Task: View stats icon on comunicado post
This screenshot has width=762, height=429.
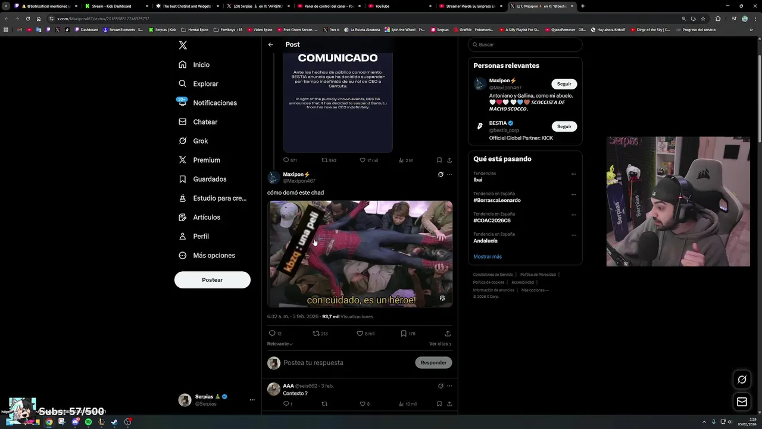Action: tap(401, 160)
